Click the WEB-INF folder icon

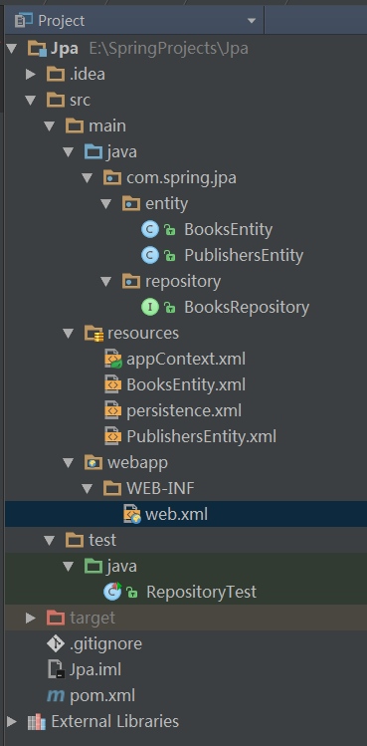click(x=112, y=488)
